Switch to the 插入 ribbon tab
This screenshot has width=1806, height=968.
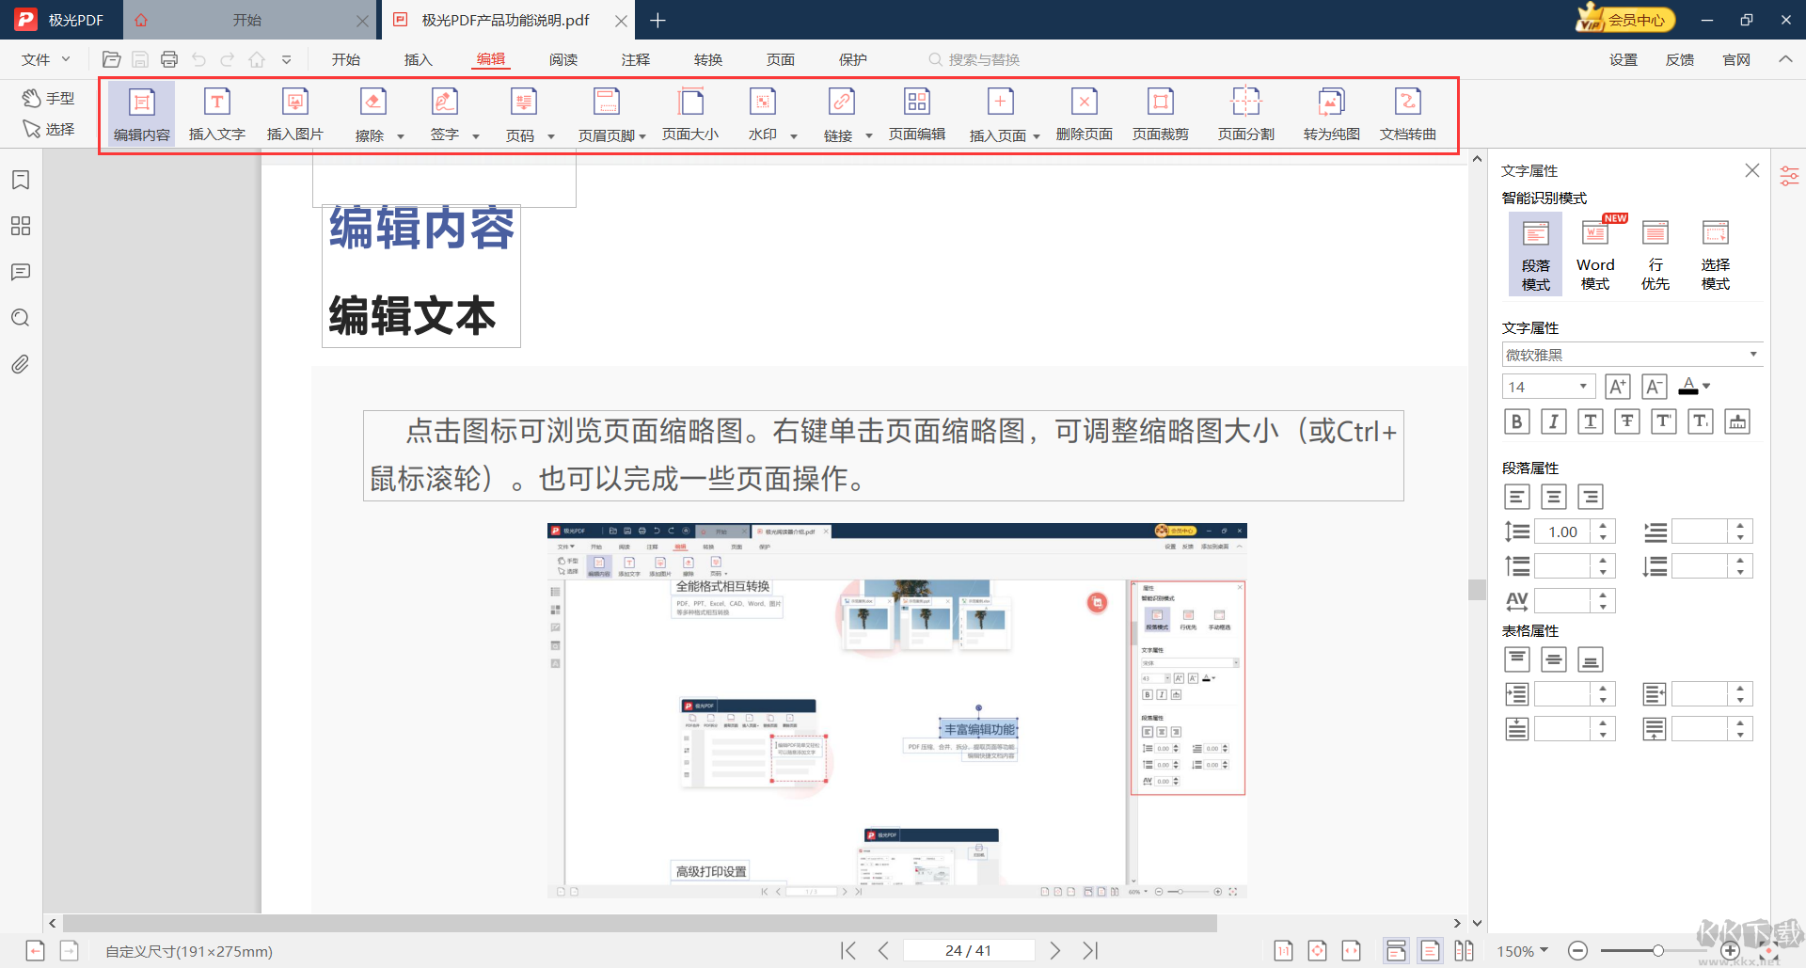pos(419,59)
